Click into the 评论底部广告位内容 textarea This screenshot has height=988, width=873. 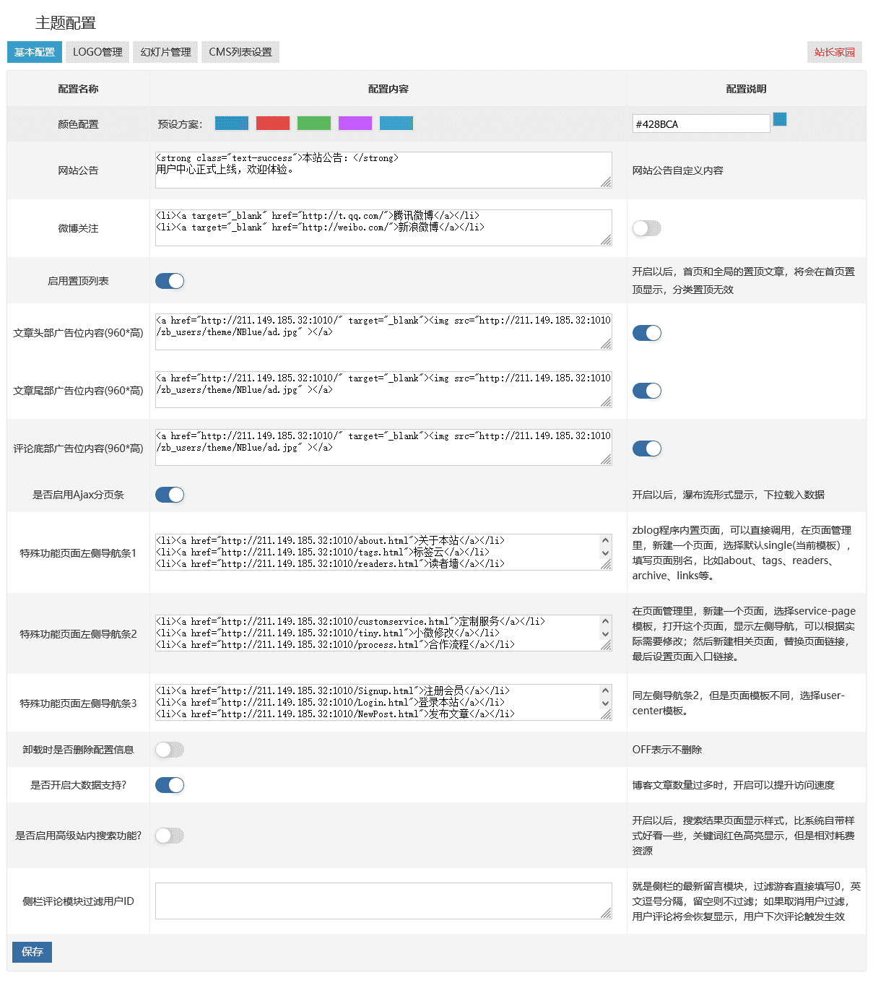383,448
